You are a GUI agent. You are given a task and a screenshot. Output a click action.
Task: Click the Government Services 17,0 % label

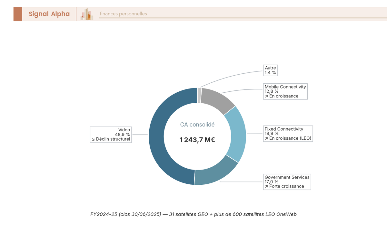point(287,182)
